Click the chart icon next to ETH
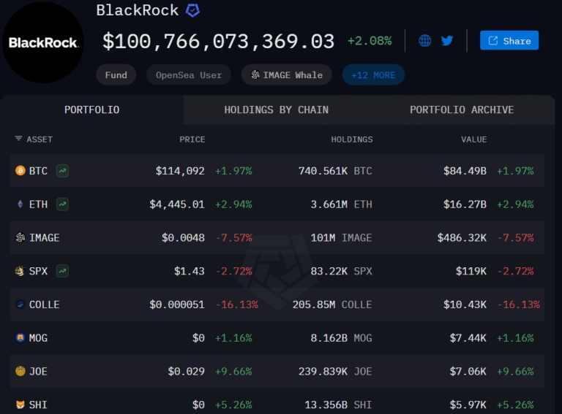This screenshot has width=562, height=414. [63, 204]
